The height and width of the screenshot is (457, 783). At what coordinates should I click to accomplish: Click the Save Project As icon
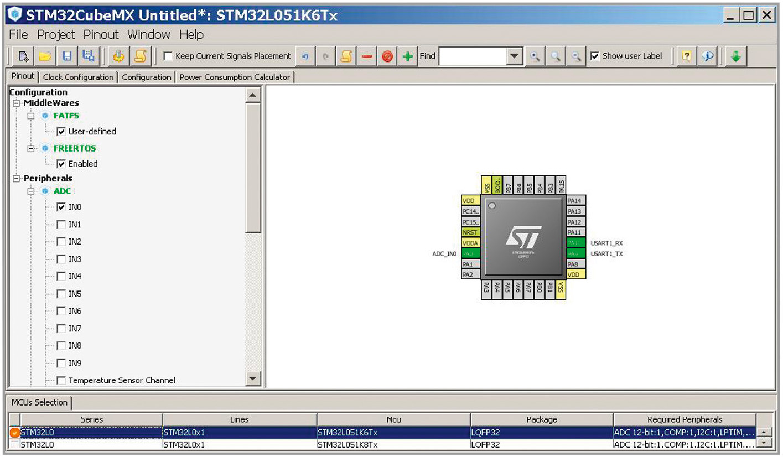[x=87, y=56]
